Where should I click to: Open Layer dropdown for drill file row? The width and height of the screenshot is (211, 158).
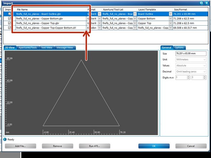coord(170,28)
